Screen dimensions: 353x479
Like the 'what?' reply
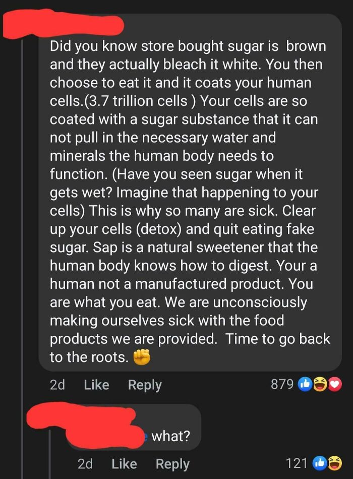[124, 463]
